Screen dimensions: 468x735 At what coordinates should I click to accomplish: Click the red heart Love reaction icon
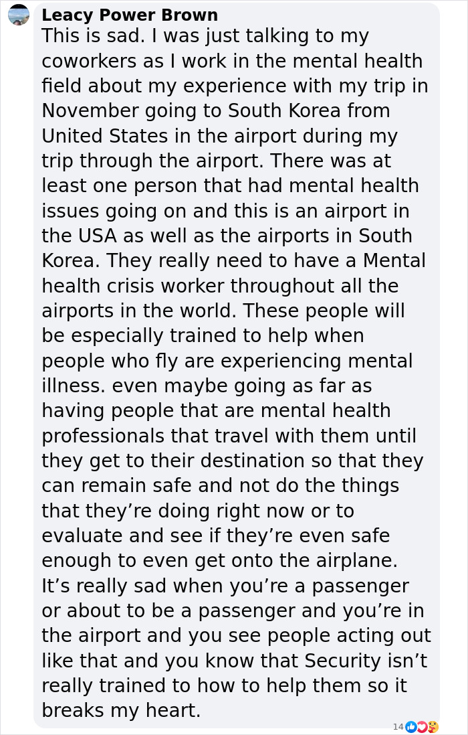(x=421, y=726)
